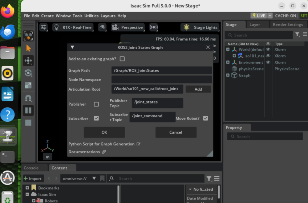Switch to the Console tab
This screenshot has width=308, height=203.
(x=31, y=168)
